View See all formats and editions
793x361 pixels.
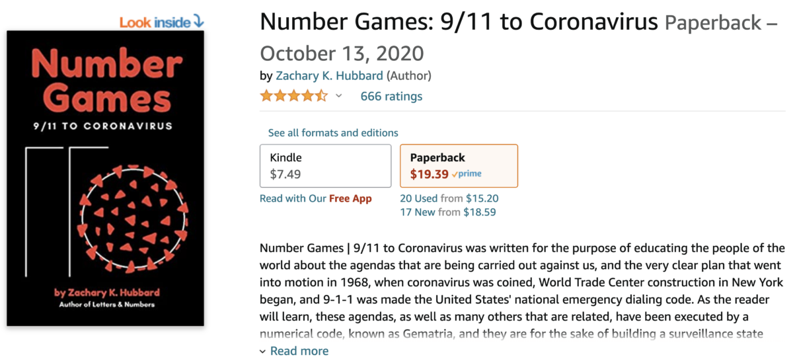click(333, 133)
